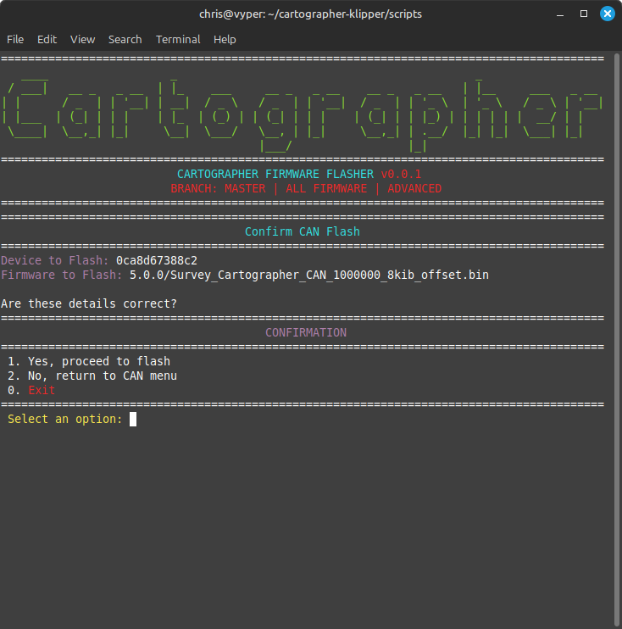Click the device ID 0ca8d67388c2

157,260
